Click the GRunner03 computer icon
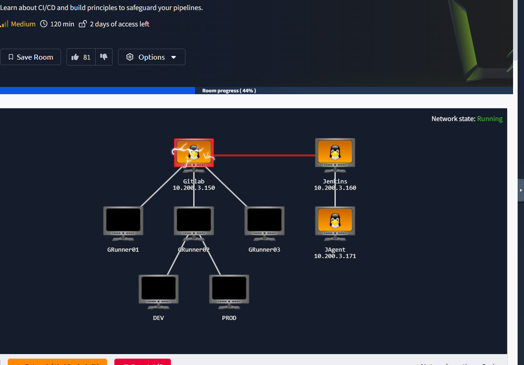Viewport: 524px width, 365px height. click(264, 223)
